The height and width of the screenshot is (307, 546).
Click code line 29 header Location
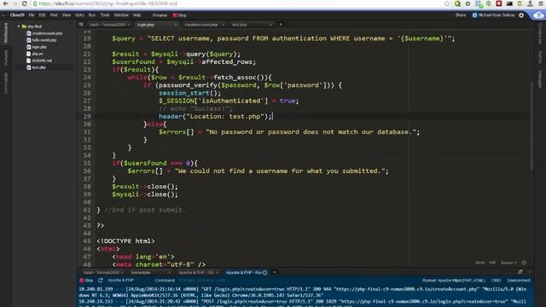(216, 116)
